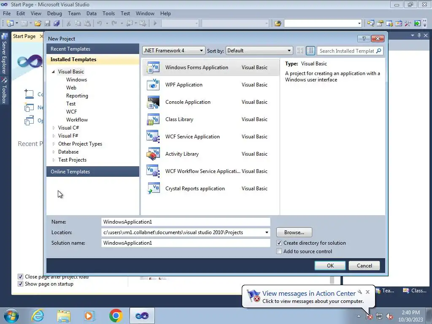Switch templates to medium icons view
Screen dimensions: 432x324
pos(310,51)
